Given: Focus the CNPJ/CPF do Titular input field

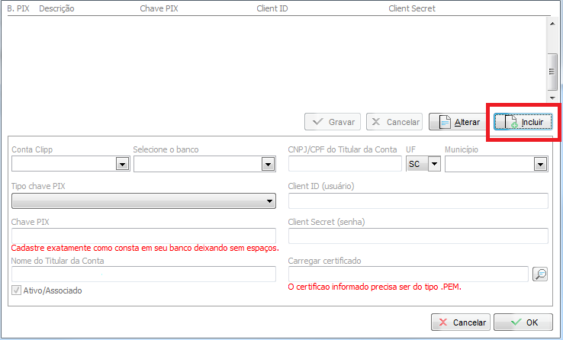Looking at the screenshot, I should 345,164.
